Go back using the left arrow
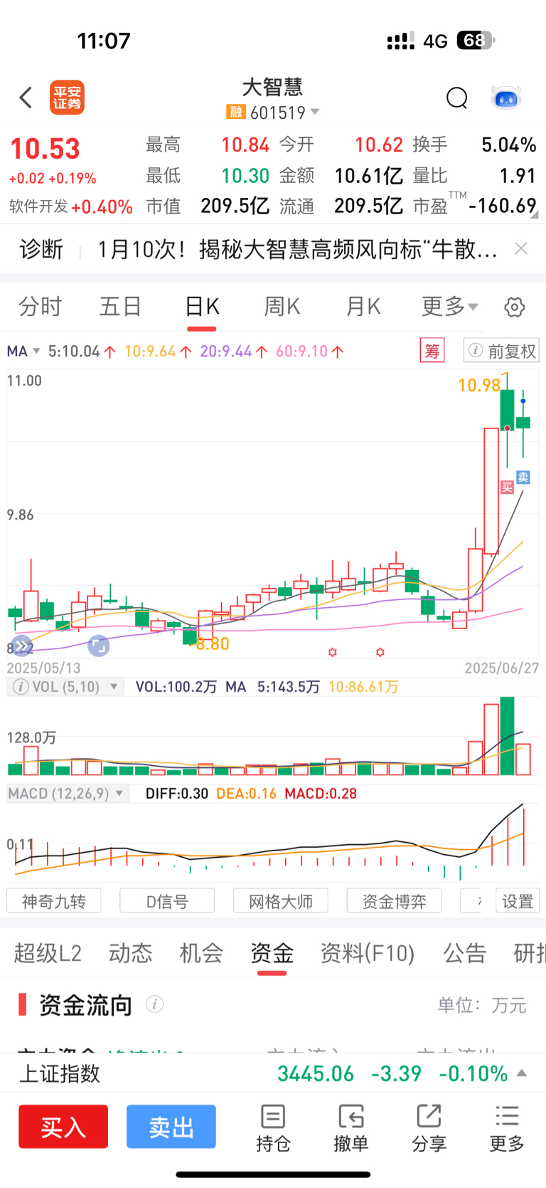The width and height of the screenshot is (546, 1188). (26, 98)
